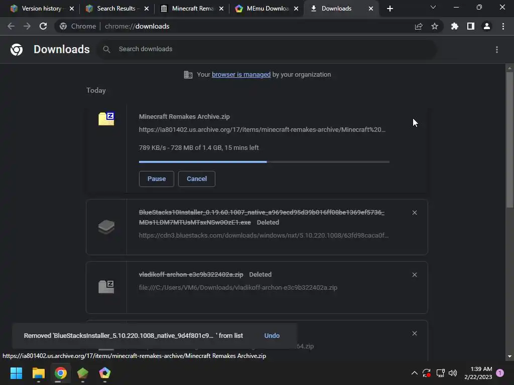Viewport: 514px width, 385px height.
Task: Remove vladikoff-archon entry from list
Action: 415,275
